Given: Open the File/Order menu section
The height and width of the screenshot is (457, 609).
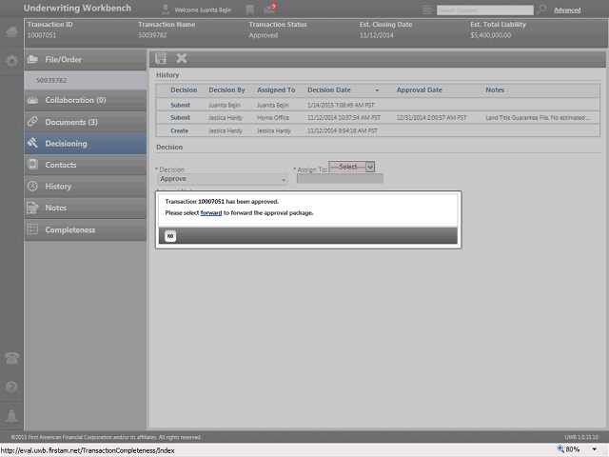Looking at the screenshot, I should [86, 60].
